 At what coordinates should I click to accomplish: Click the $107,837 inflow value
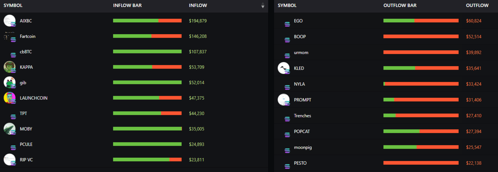[x=198, y=52]
